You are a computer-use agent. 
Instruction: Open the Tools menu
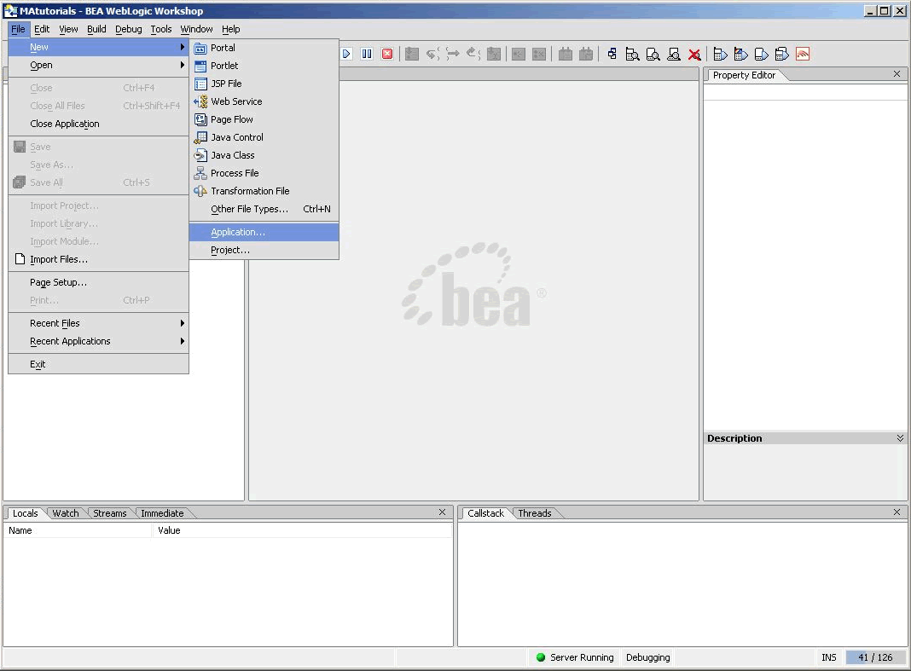tap(161, 29)
